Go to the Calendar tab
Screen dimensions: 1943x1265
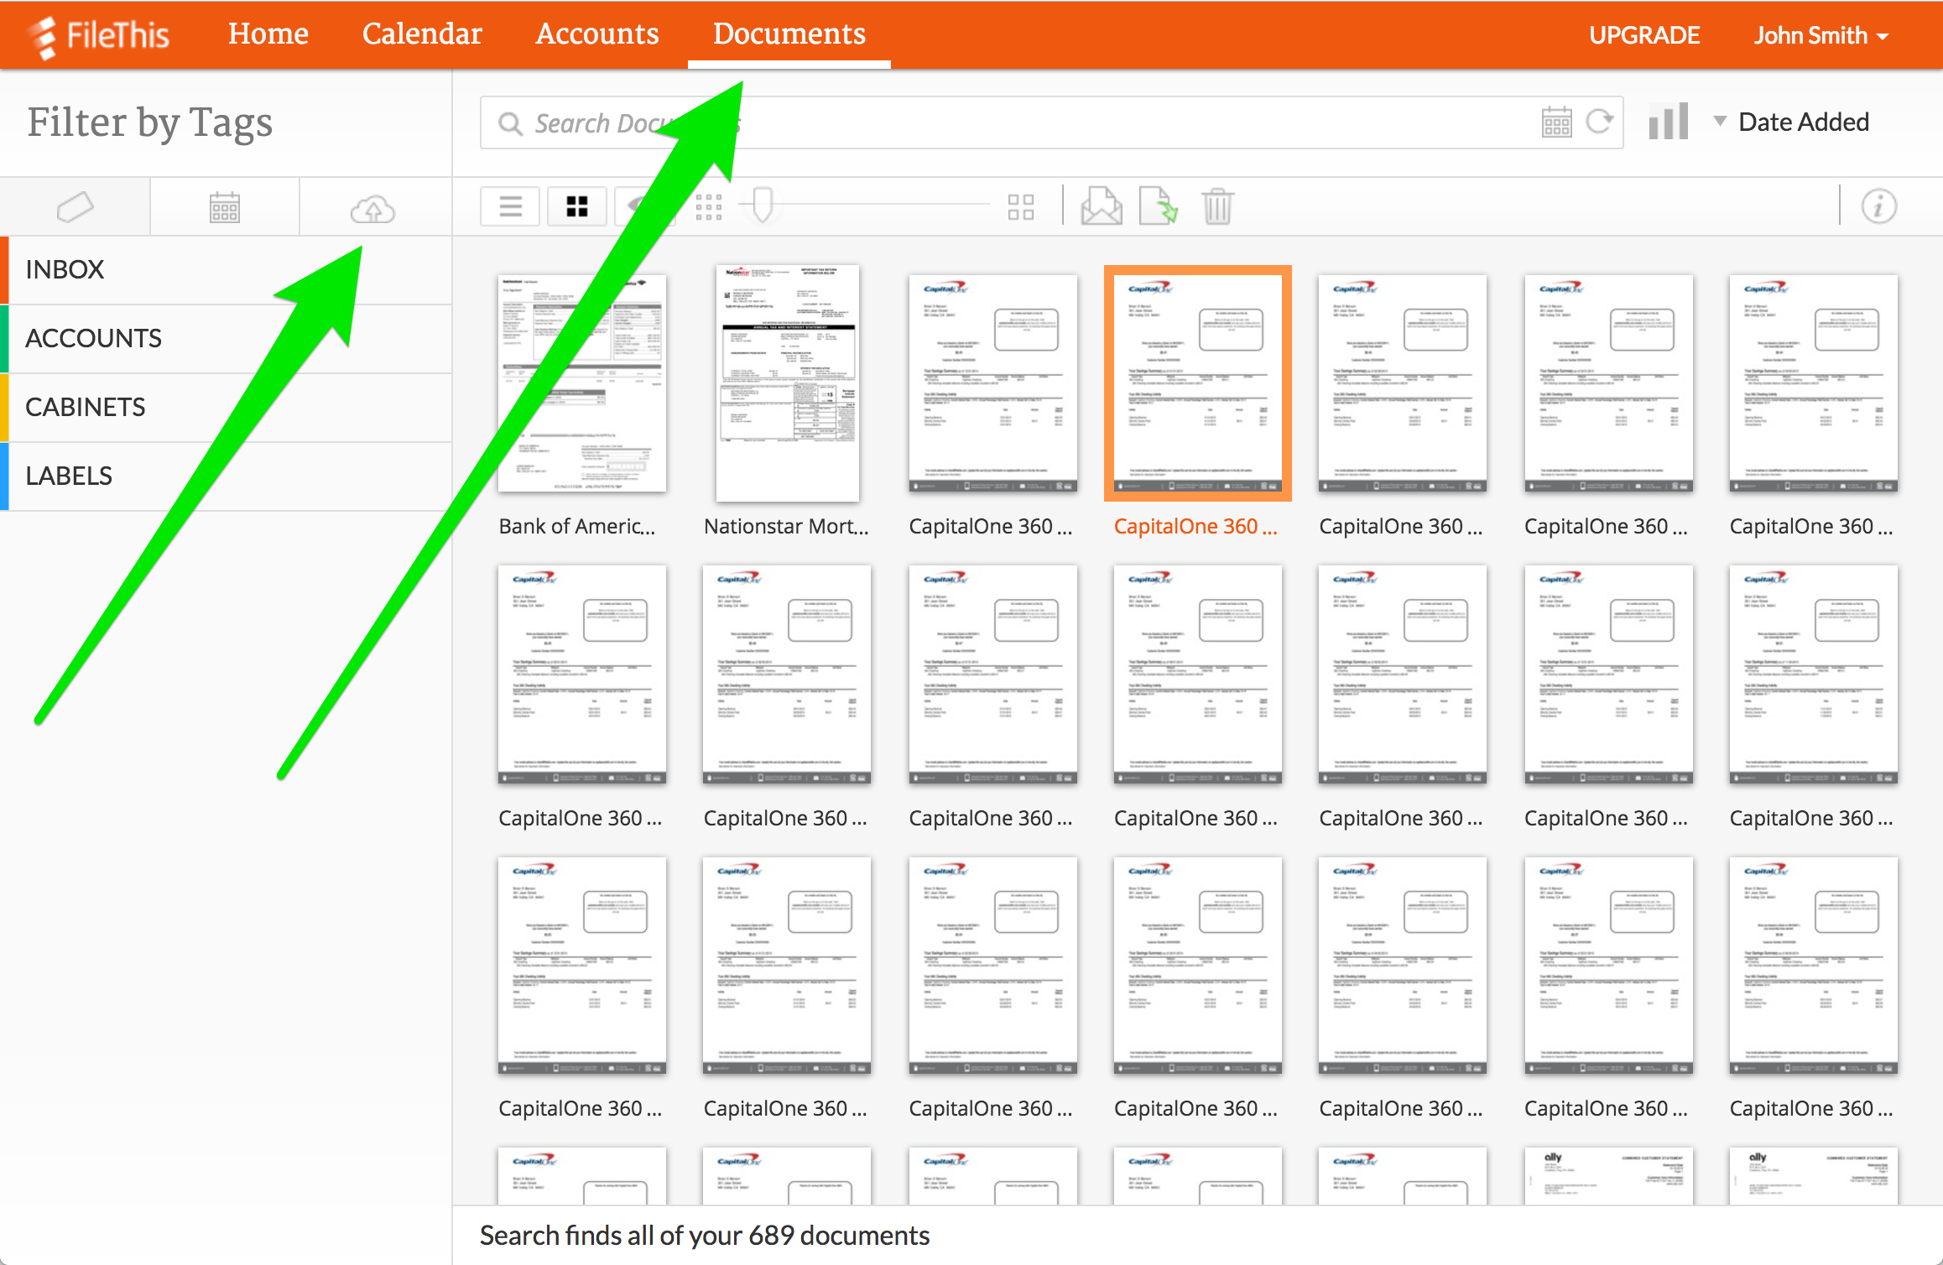tap(422, 34)
